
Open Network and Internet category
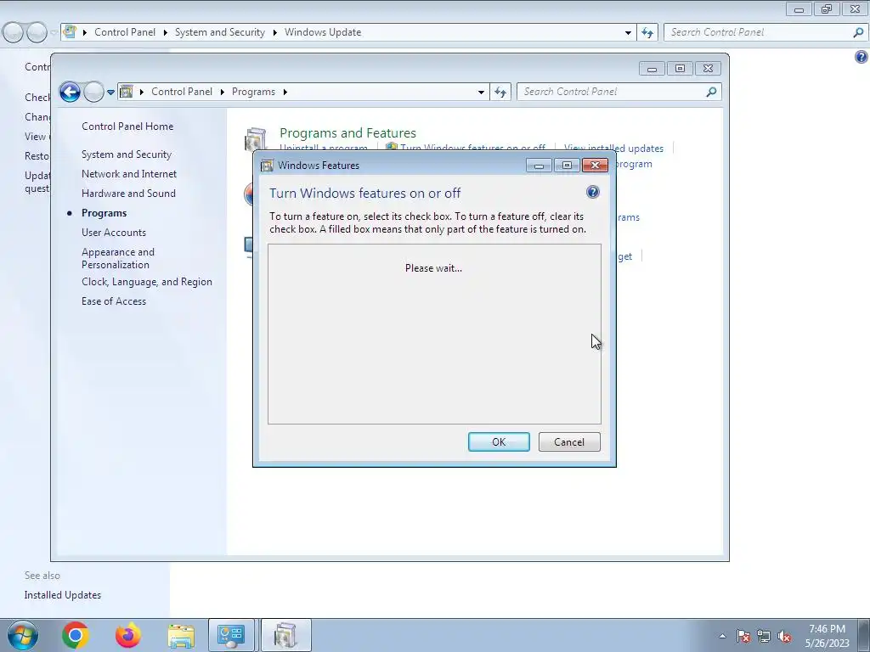pyautogui.click(x=129, y=173)
